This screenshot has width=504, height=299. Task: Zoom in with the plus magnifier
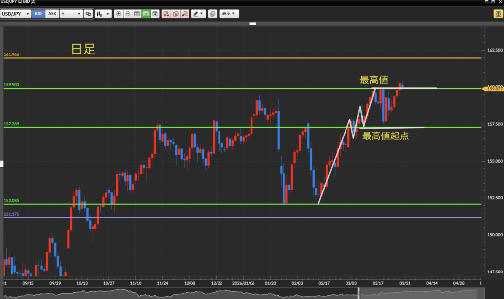118,14
